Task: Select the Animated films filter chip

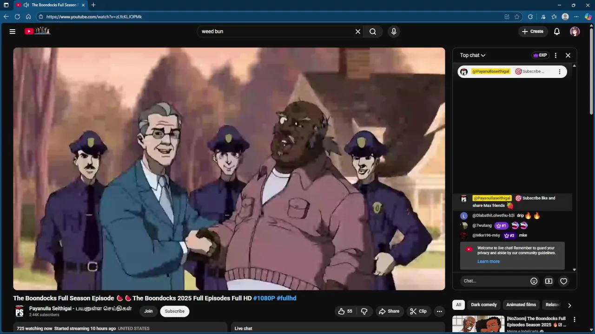Action: click(521, 305)
